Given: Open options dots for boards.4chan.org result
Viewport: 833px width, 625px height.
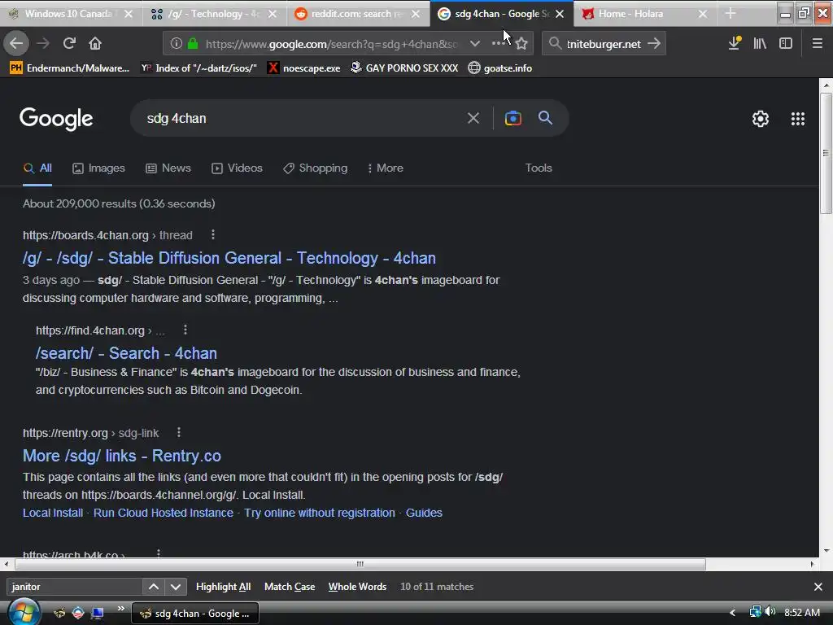Looking at the screenshot, I should click(x=213, y=234).
